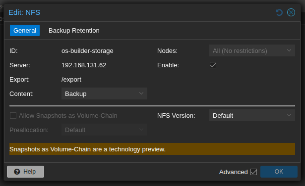
Task: Click the technology preview warning banner
Action: coord(152,149)
